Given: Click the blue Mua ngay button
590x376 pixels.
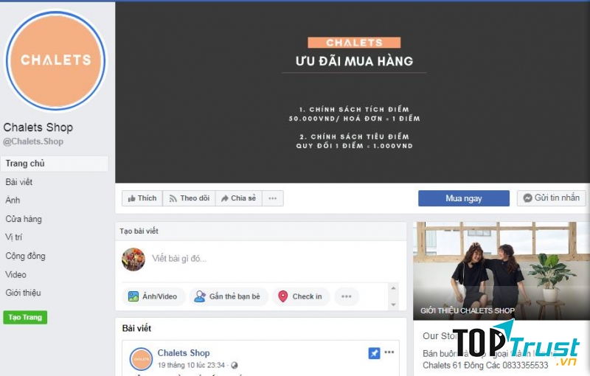Looking at the screenshot, I should [x=464, y=198].
